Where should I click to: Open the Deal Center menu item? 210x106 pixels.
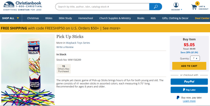pyautogui.click(x=202, y=18)
